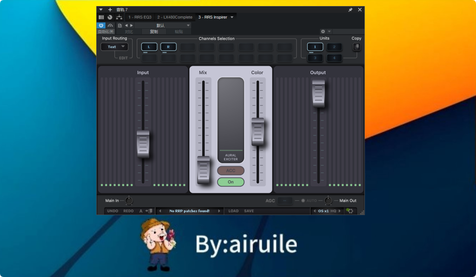Click the 粘贴 paste button
Image resolution: width=476 pixels, height=277 pixels.
click(179, 32)
